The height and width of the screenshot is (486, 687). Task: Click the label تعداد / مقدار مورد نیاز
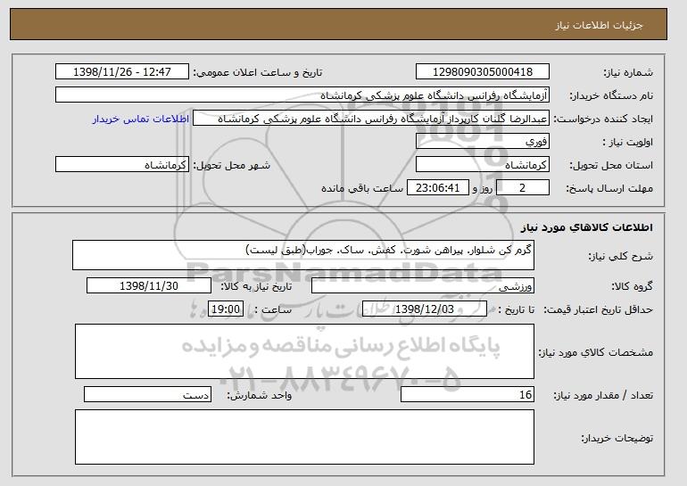603,395
